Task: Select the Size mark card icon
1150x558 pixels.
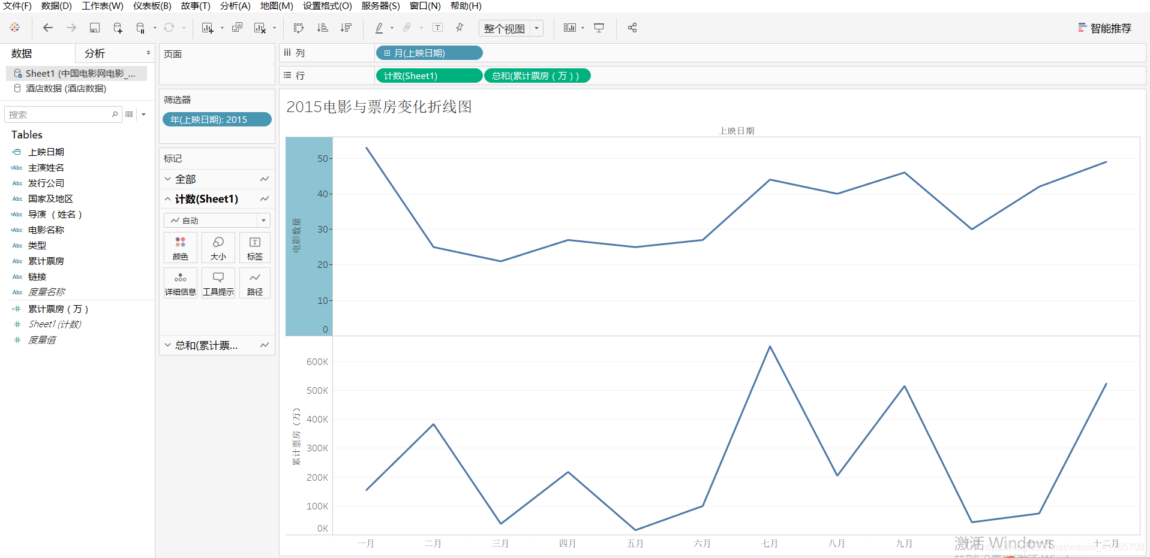Action: (218, 247)
